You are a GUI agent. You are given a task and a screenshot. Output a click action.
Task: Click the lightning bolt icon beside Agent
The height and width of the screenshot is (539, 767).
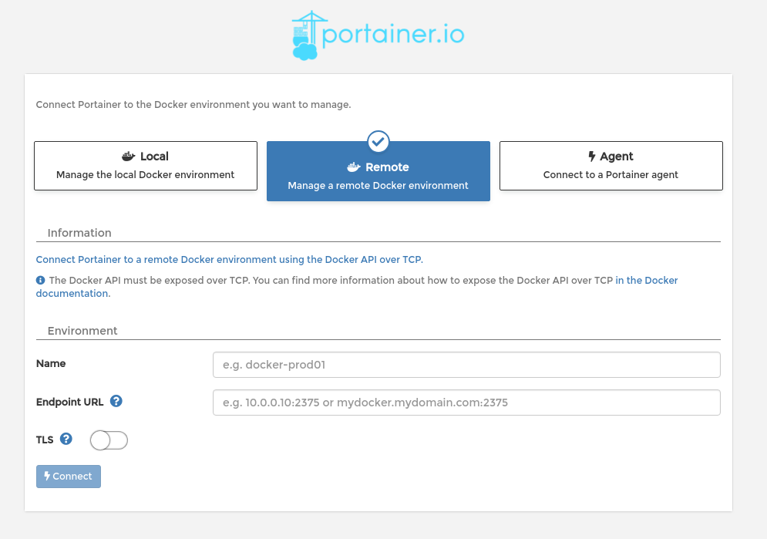[x=591, y=157]
